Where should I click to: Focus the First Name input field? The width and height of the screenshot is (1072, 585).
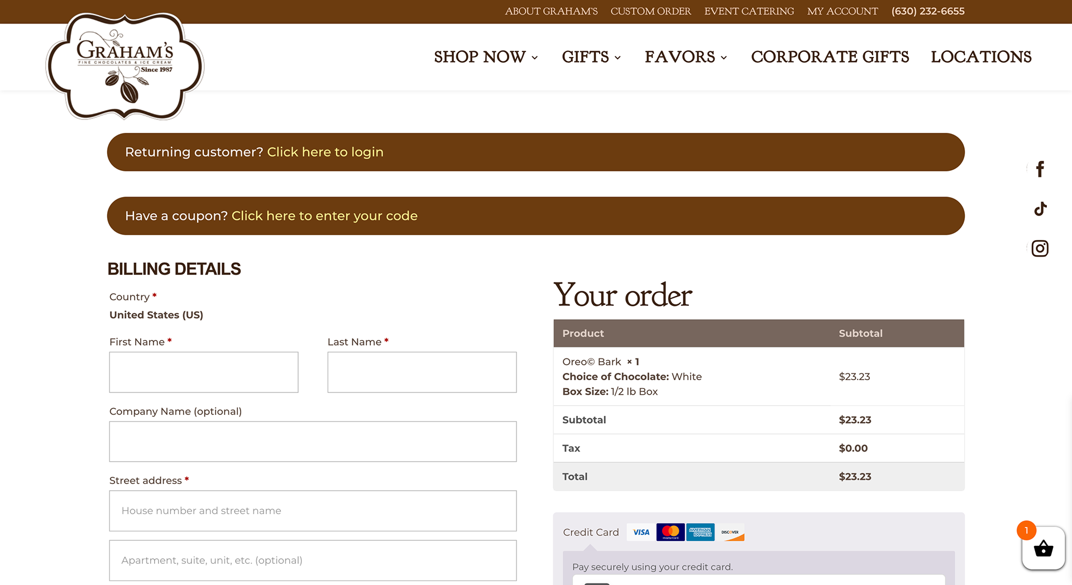(x=204, y=372)
